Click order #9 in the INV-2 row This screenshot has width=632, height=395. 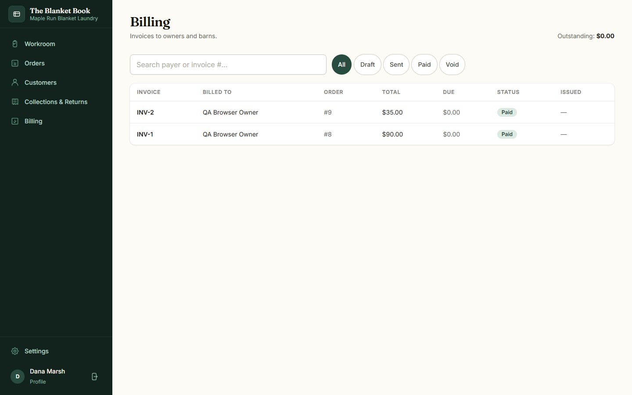click(x=328, y=112)
